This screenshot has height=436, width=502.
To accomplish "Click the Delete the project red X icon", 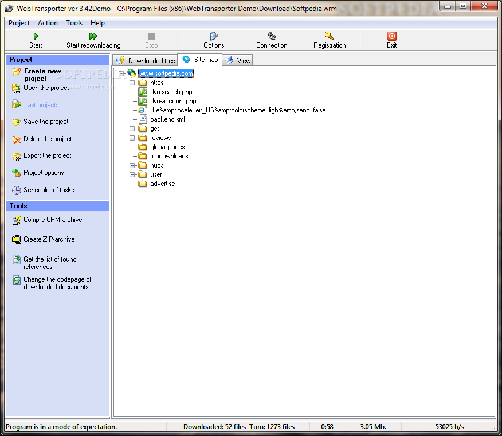I will (x=17, y=139).
